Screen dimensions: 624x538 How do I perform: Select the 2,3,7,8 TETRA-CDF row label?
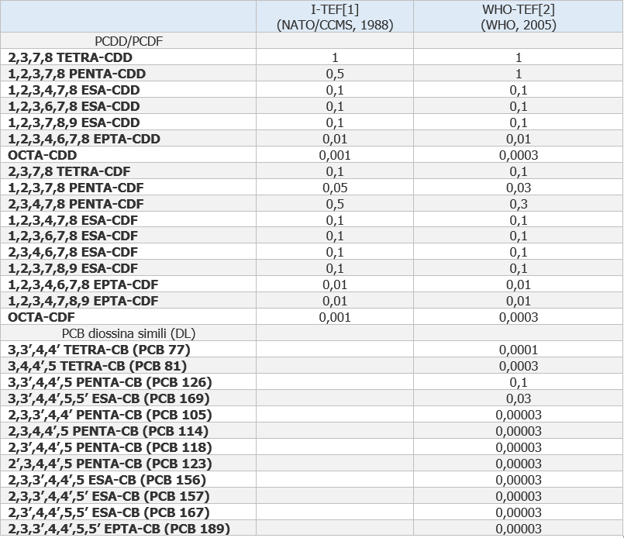click(70, 171)
